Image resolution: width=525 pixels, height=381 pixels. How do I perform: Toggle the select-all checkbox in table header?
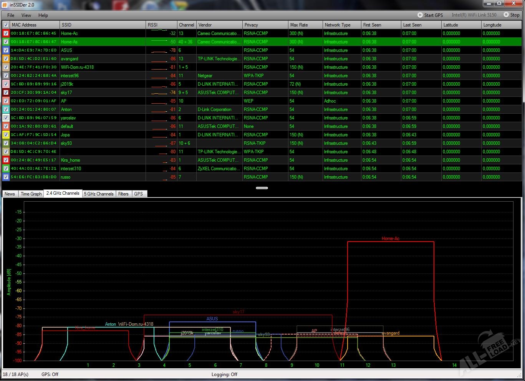tap(6, 25)
